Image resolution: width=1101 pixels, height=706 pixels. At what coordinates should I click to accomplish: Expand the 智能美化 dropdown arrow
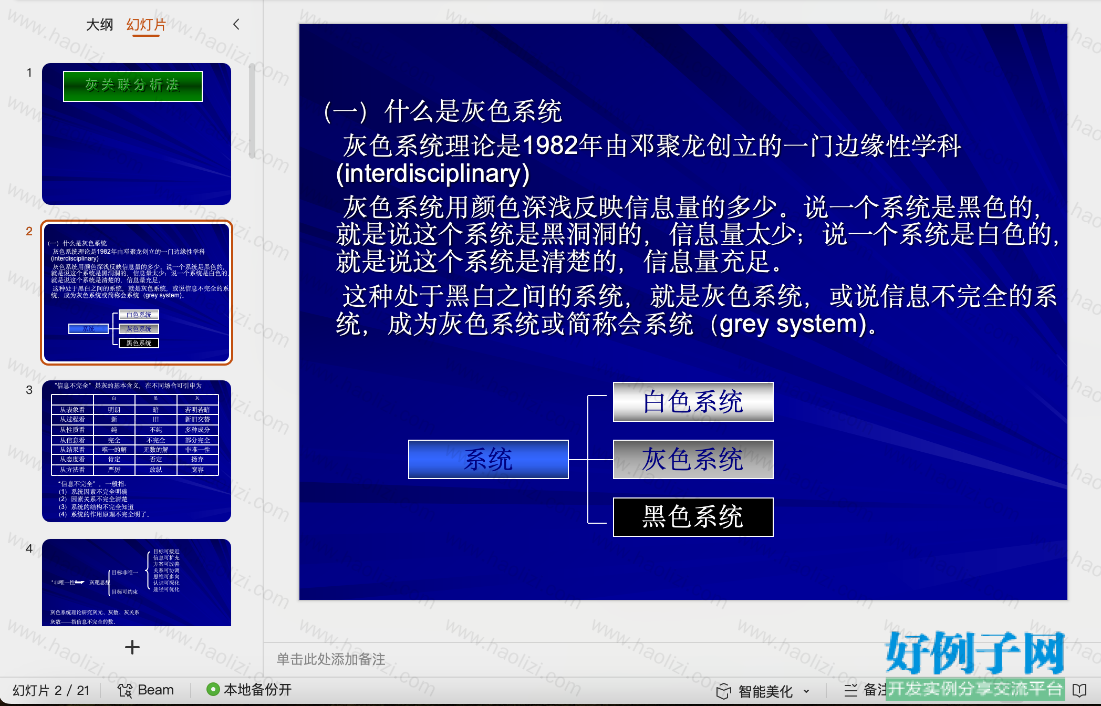pos(806,691)
